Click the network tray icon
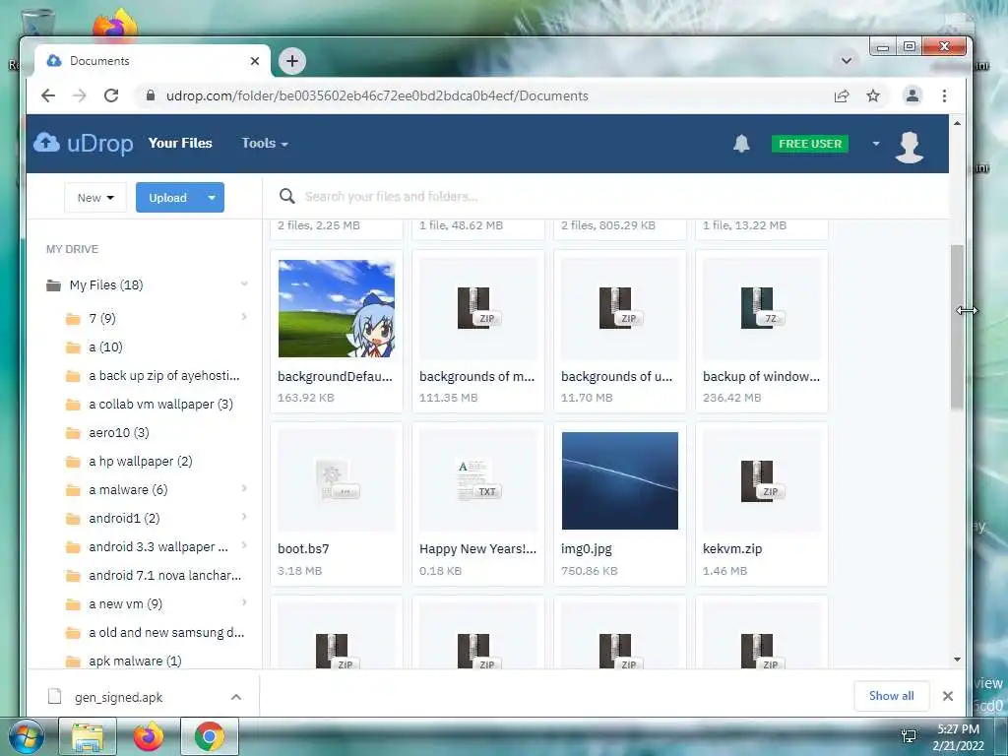Image resolution: width=1008 pixels, height=756 pixels. 909,736
